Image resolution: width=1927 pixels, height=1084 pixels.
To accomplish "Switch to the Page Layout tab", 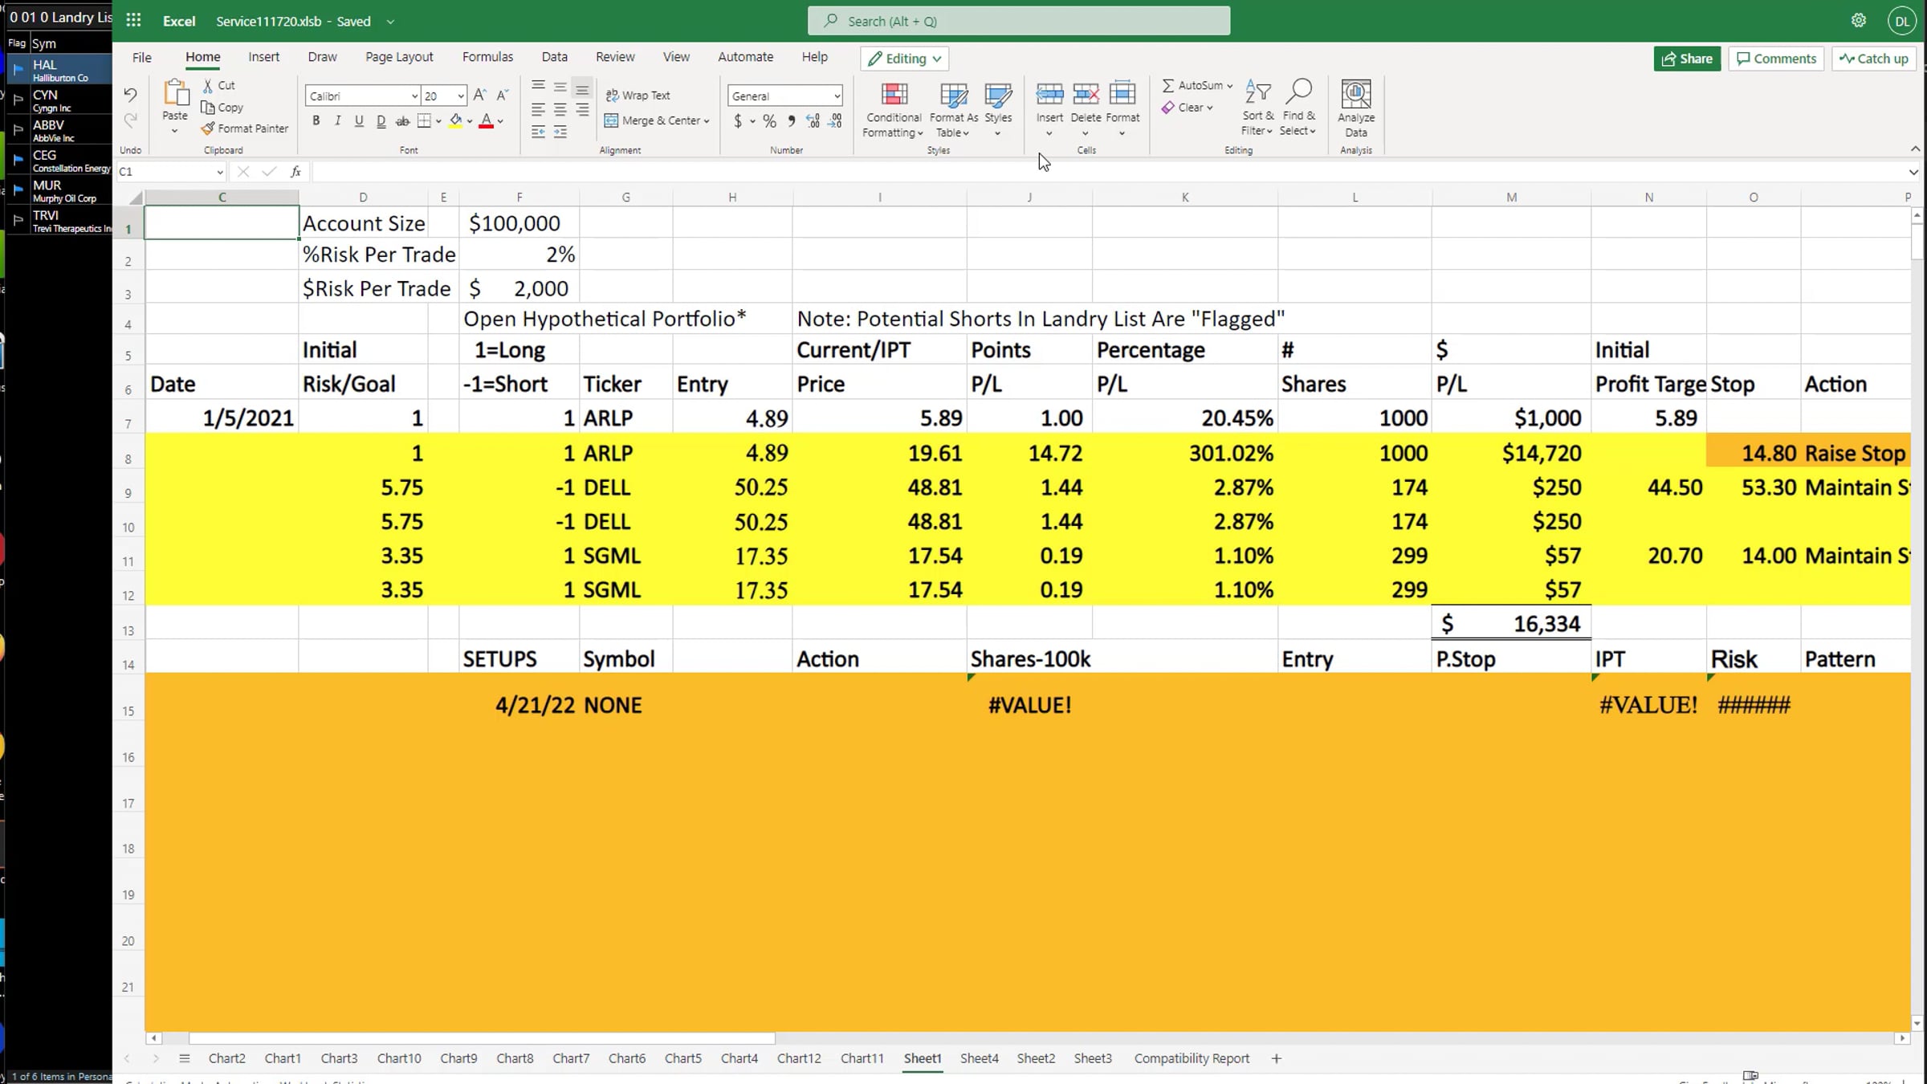I will tap(399, 57).
